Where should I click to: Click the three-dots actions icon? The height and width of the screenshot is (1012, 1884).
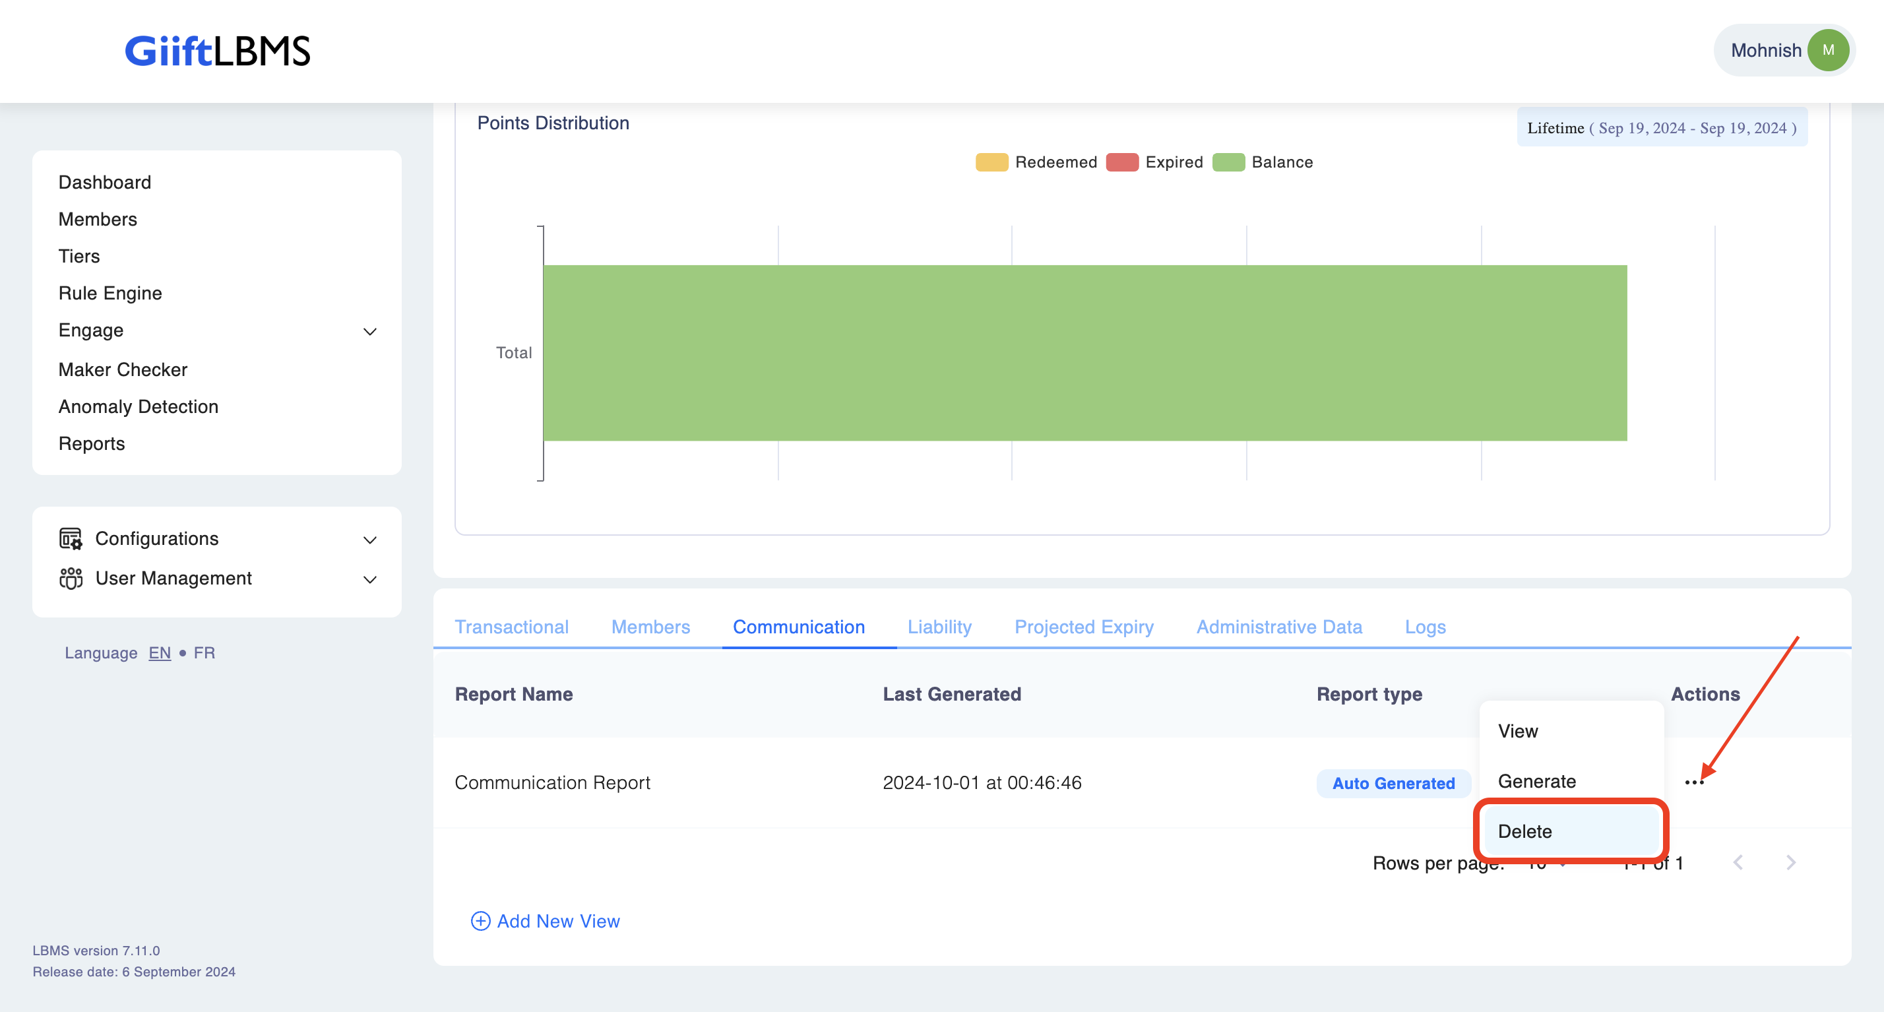point(1694,782)
